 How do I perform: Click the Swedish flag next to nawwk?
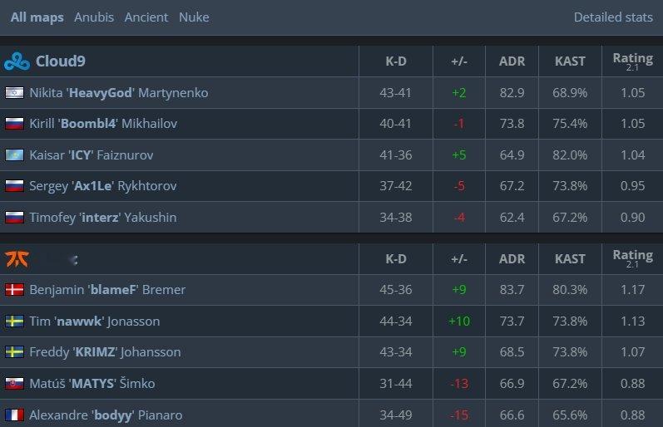[14, 321]
